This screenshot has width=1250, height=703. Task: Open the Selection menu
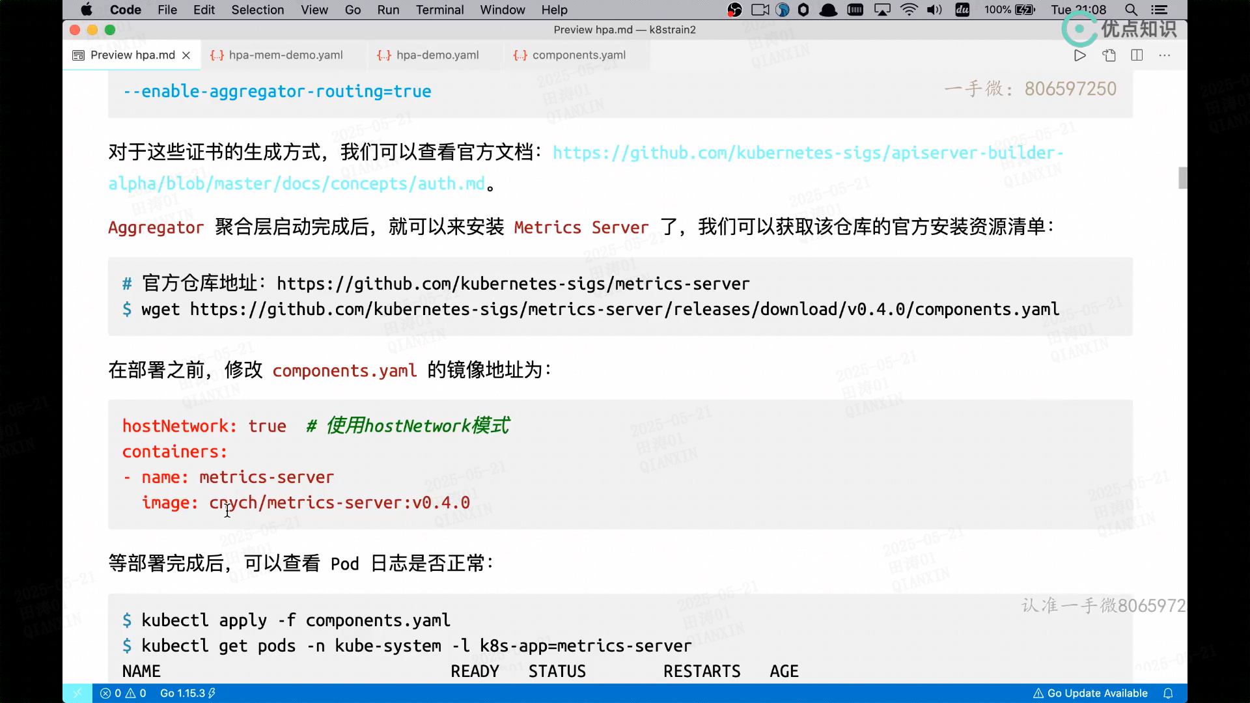click(257, 10)
